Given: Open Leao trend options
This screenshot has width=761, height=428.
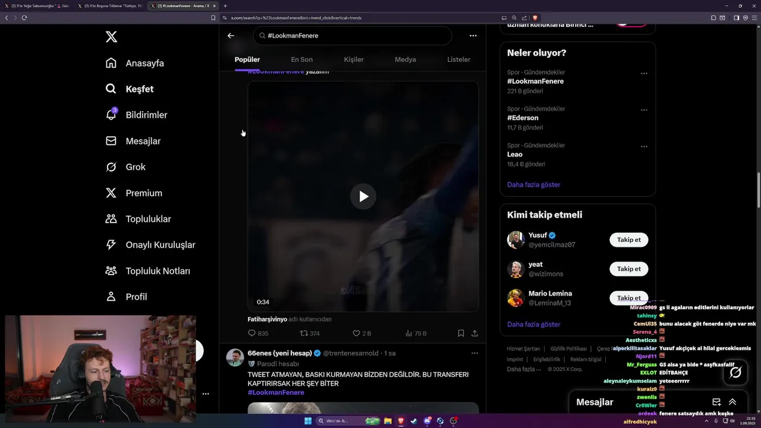Looking at the screenshot, I should [x=644, y=146].
